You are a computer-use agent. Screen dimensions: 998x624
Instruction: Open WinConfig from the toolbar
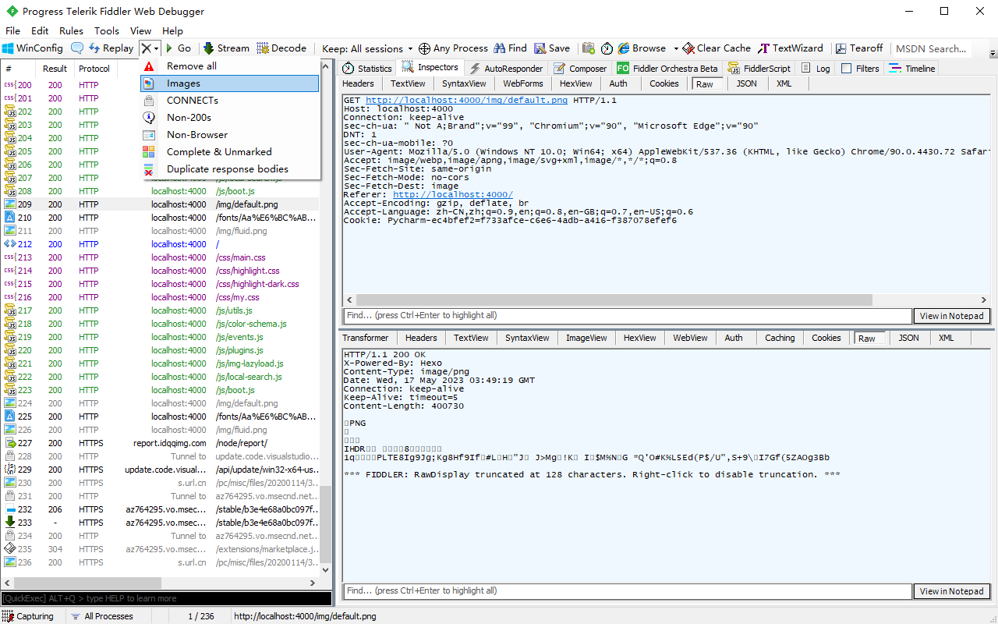[x=33, y=48]
